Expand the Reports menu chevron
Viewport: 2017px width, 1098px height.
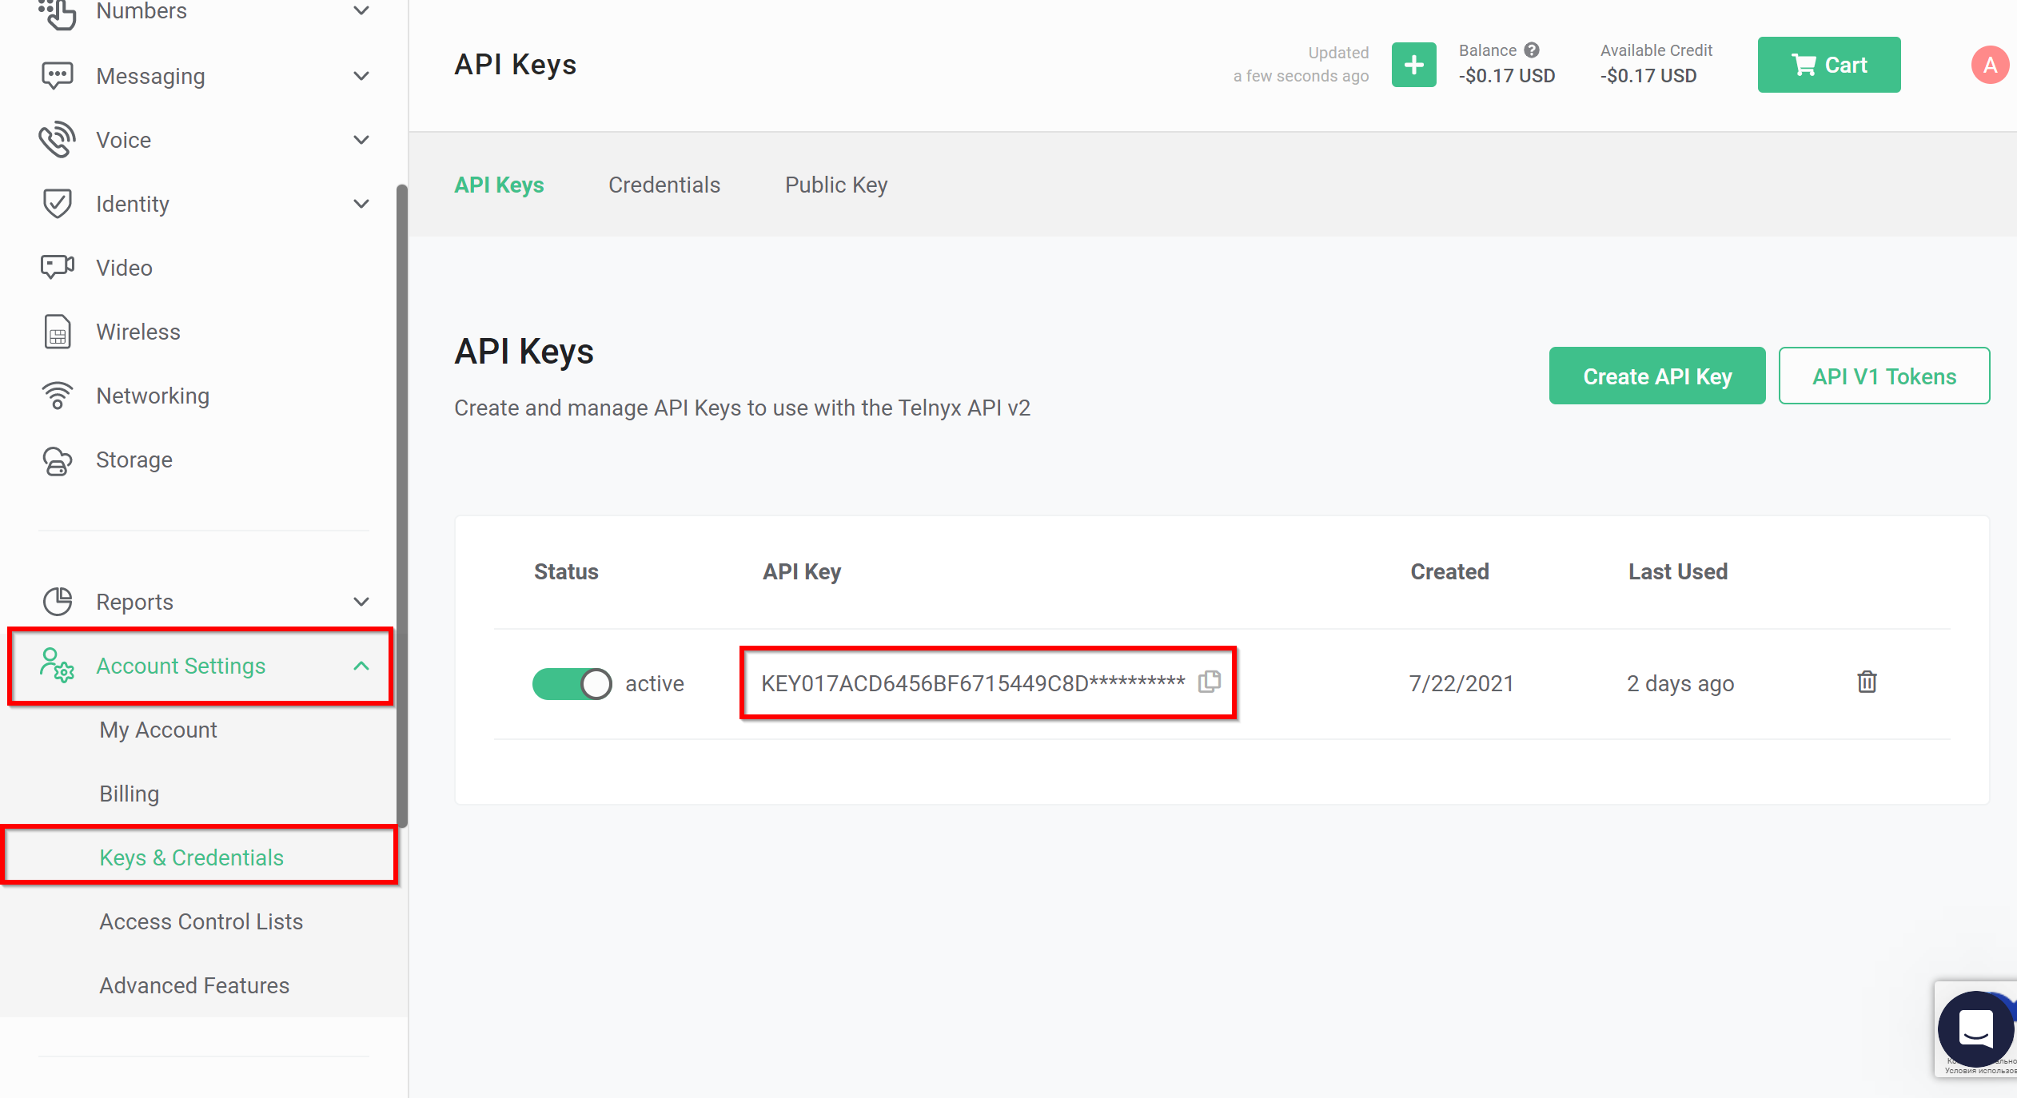point(361,602)
